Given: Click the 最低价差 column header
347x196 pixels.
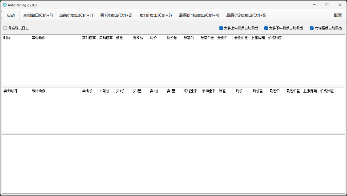Looking at the screenshot, I should (x=241, y=38).
